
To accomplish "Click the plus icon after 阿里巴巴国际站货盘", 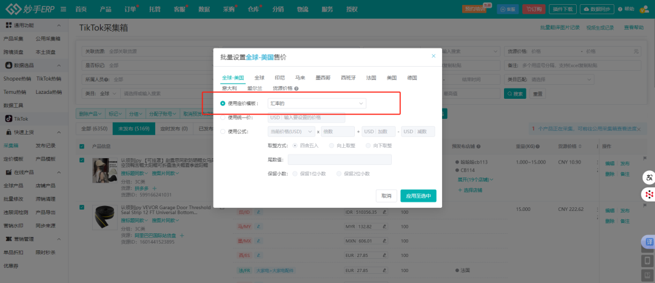I will point(182,235).
